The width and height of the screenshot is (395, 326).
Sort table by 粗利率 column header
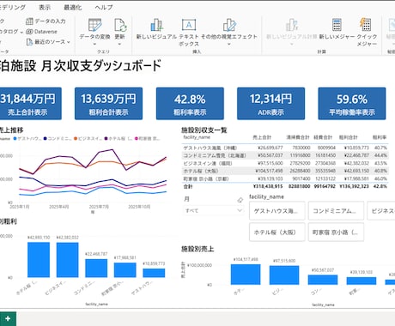(x=380, y=137)
